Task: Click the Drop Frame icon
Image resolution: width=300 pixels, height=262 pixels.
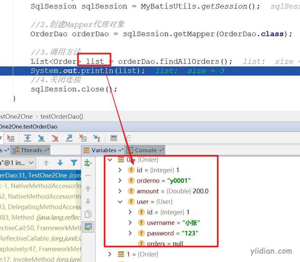Action: click(83, 138)
